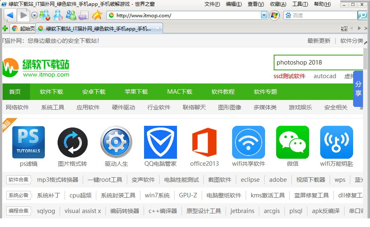
Task: Open 软件教程 in the navigation bar
Action: (223, 92)
